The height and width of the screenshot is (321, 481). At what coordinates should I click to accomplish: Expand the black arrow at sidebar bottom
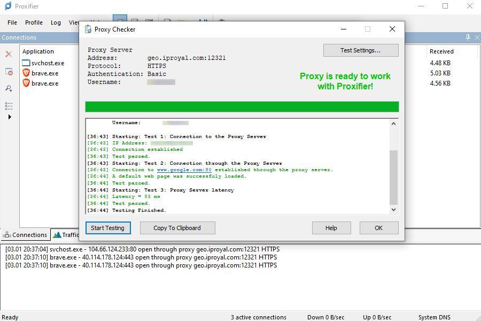click(x=10, y=117)
